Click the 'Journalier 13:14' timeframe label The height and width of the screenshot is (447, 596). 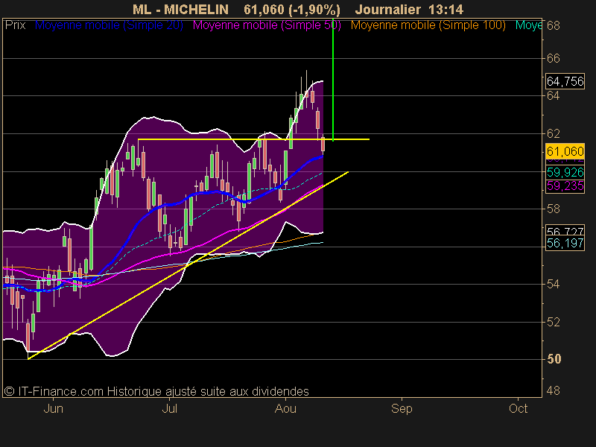[x=409, y=10]
